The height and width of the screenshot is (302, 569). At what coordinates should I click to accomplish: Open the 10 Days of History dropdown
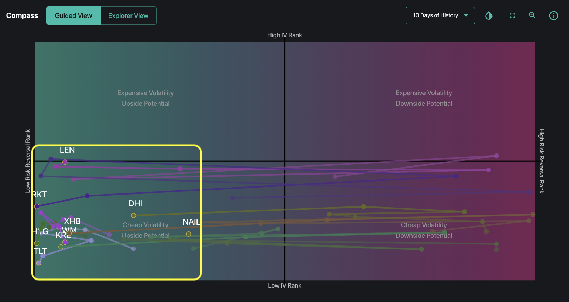[435, 15]
